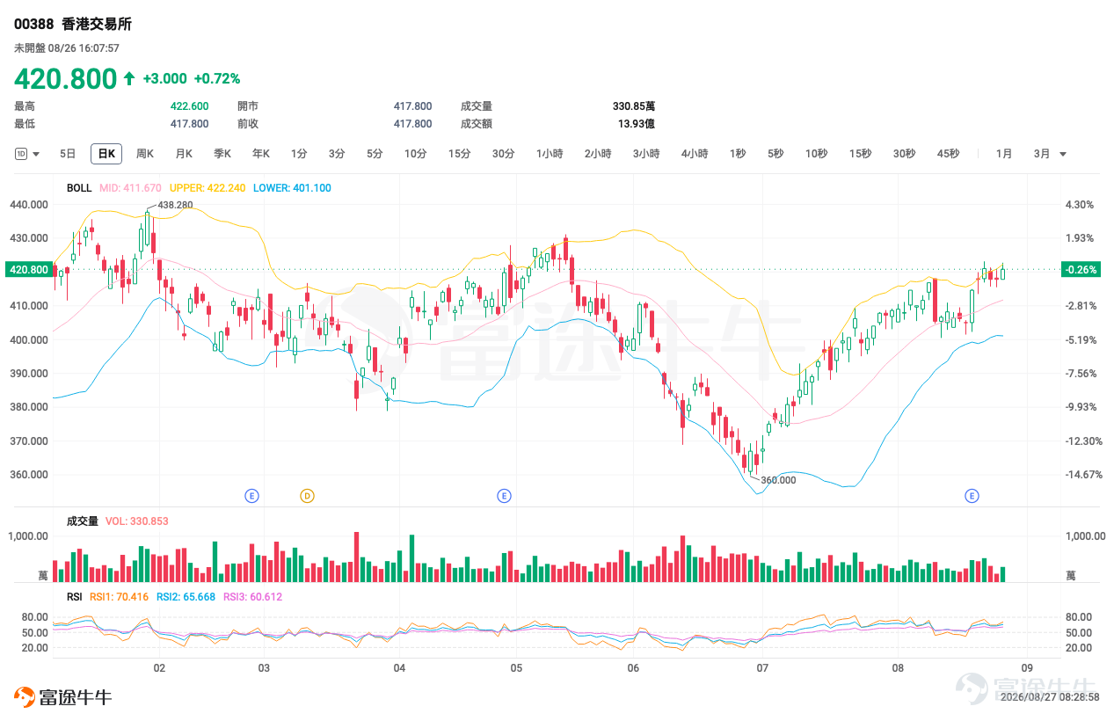Select the 3分 interval
Image resolution: width=1114 pixels, height=721 pixels.
337,154
